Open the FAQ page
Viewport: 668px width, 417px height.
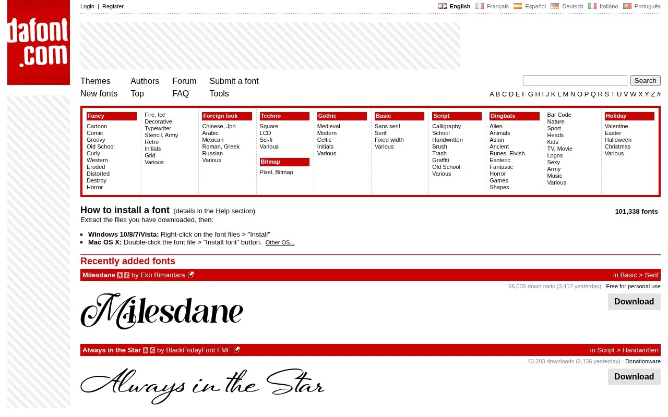181,93
